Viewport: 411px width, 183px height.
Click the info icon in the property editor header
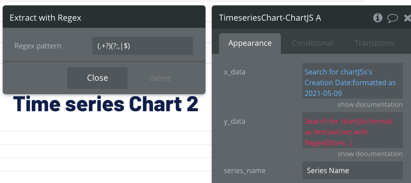(378, 17)
